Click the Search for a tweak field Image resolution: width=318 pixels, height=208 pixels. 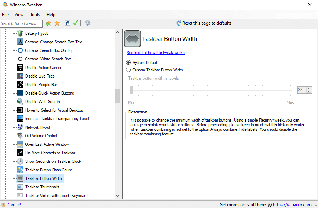pyautogui.click(x=21, y=23)
